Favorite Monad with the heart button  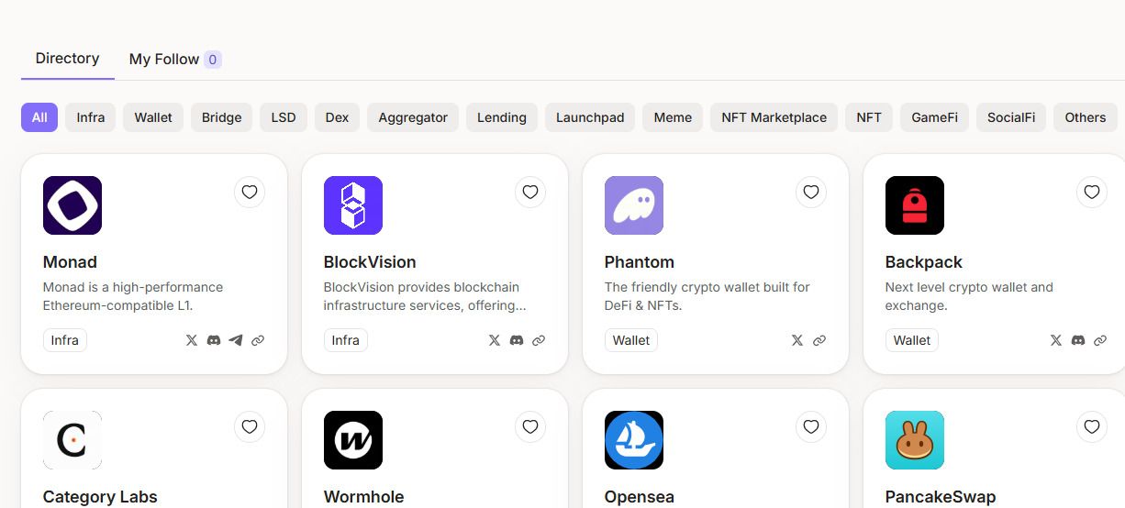pos(250,192)
